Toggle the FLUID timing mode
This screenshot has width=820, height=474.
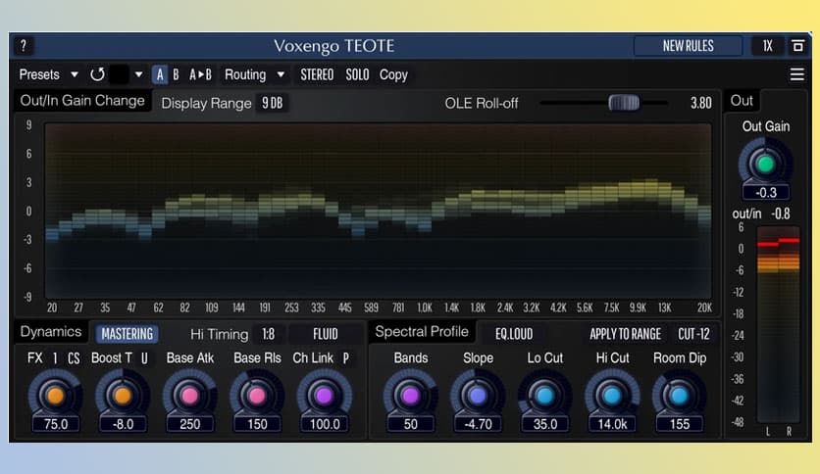tap(326, 334)
